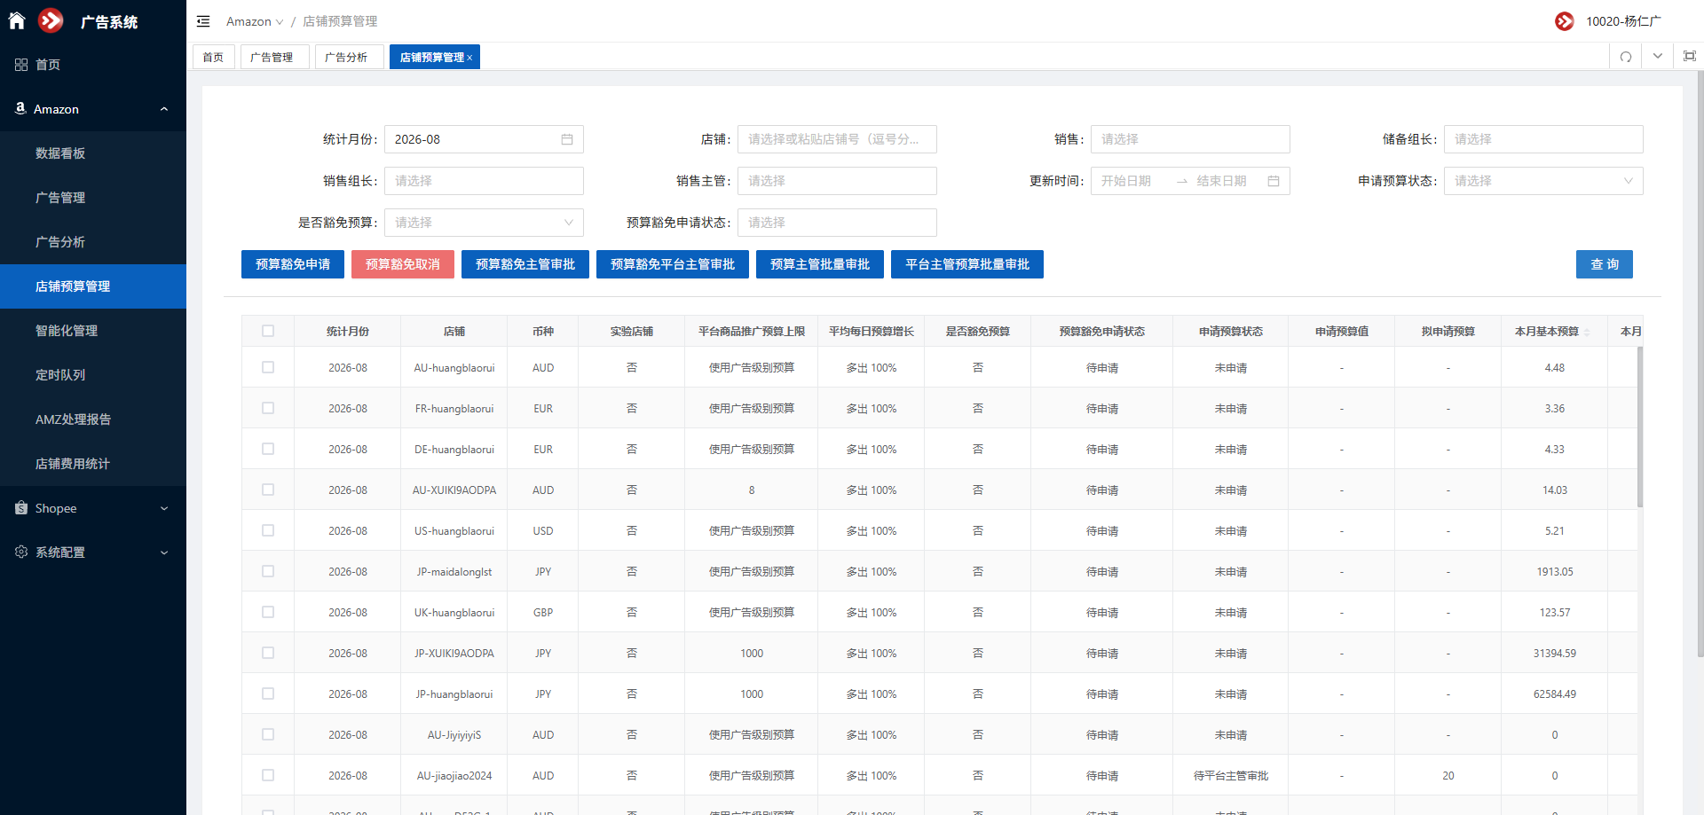Click the home icon in the sidebar header
Screen dimensions: 1704x815
17,20
